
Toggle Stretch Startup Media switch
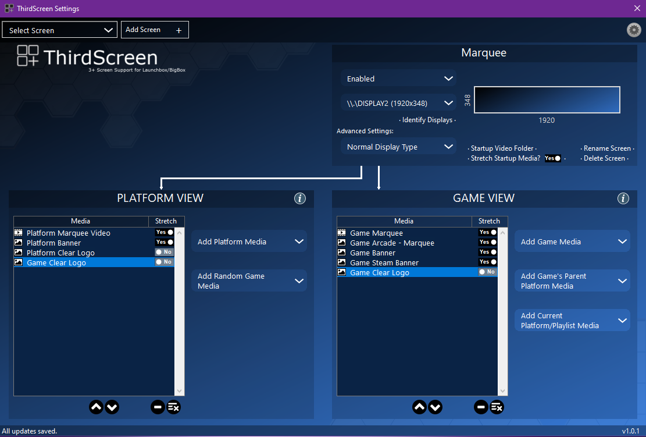[553, 158]
